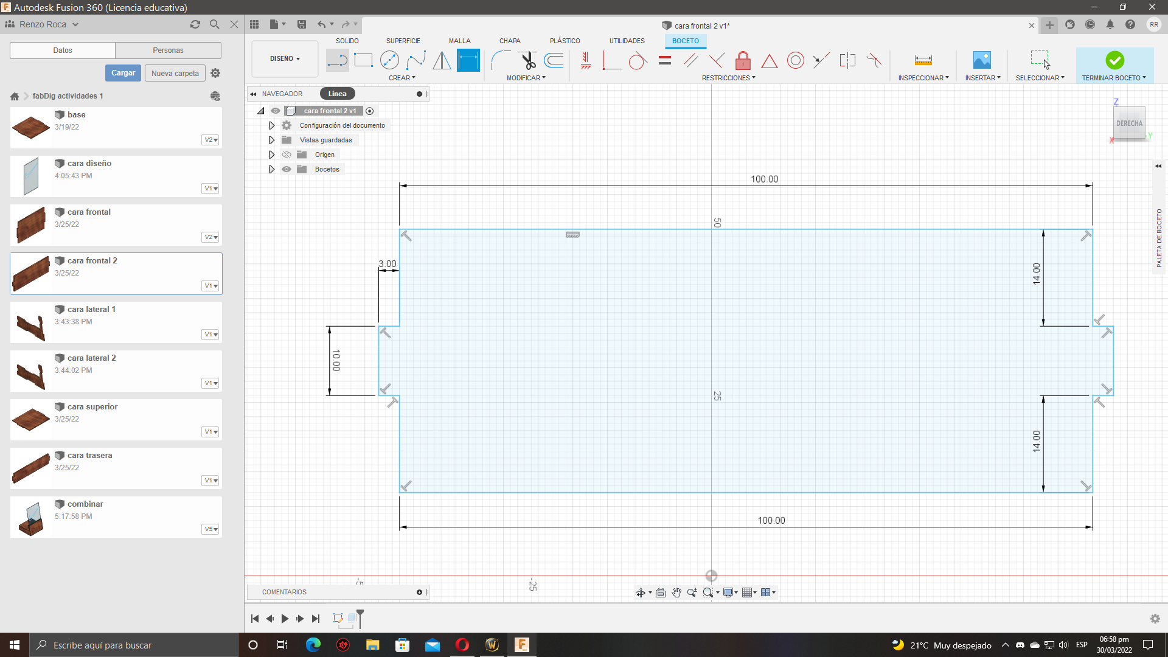Viewport: 1168px width, 657px height.
Task: Select the Mirror sketch tool
Action: 442,60
